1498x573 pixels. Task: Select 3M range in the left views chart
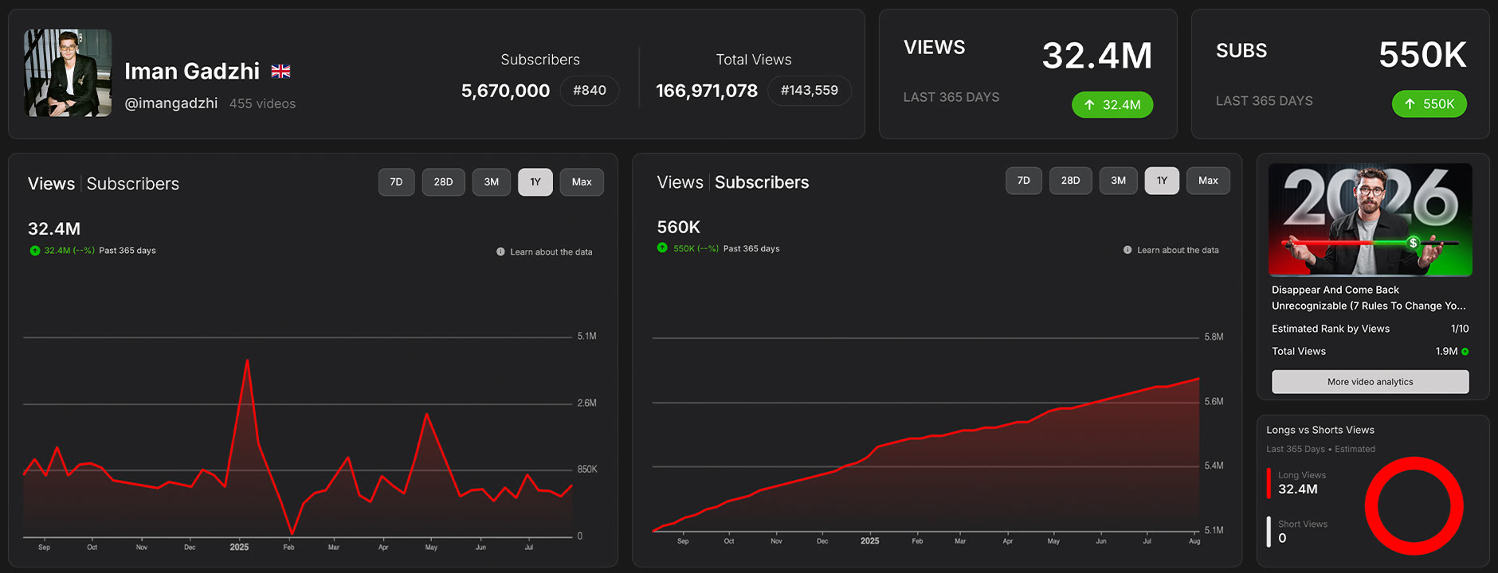click(492, 182)
